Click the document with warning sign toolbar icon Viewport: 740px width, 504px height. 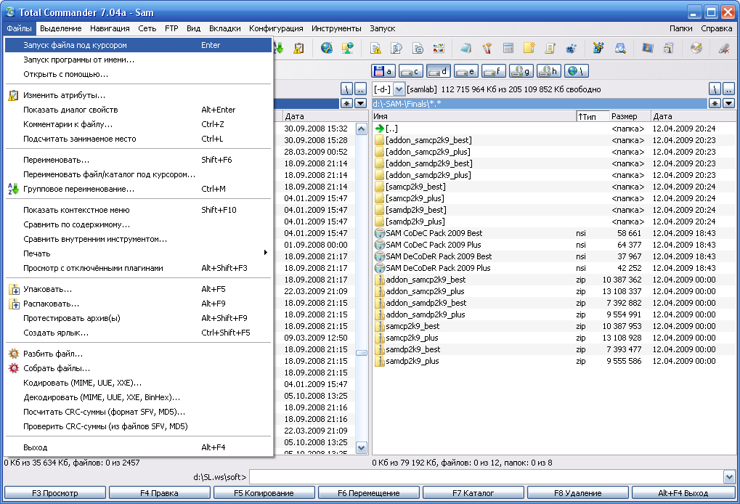pyautogui.click(x=375, y=48)
